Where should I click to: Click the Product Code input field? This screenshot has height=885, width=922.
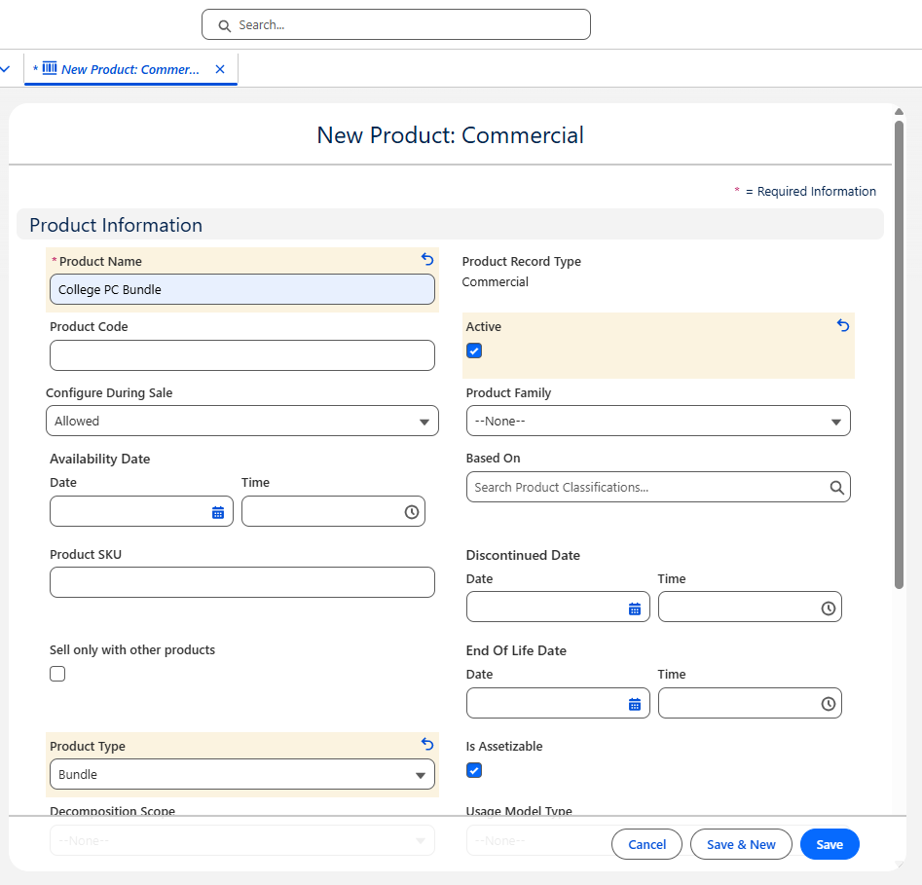[241, 355]
